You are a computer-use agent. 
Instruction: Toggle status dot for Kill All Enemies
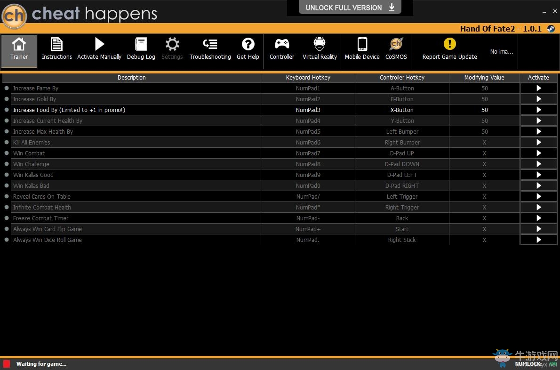[x=7, y=142]
